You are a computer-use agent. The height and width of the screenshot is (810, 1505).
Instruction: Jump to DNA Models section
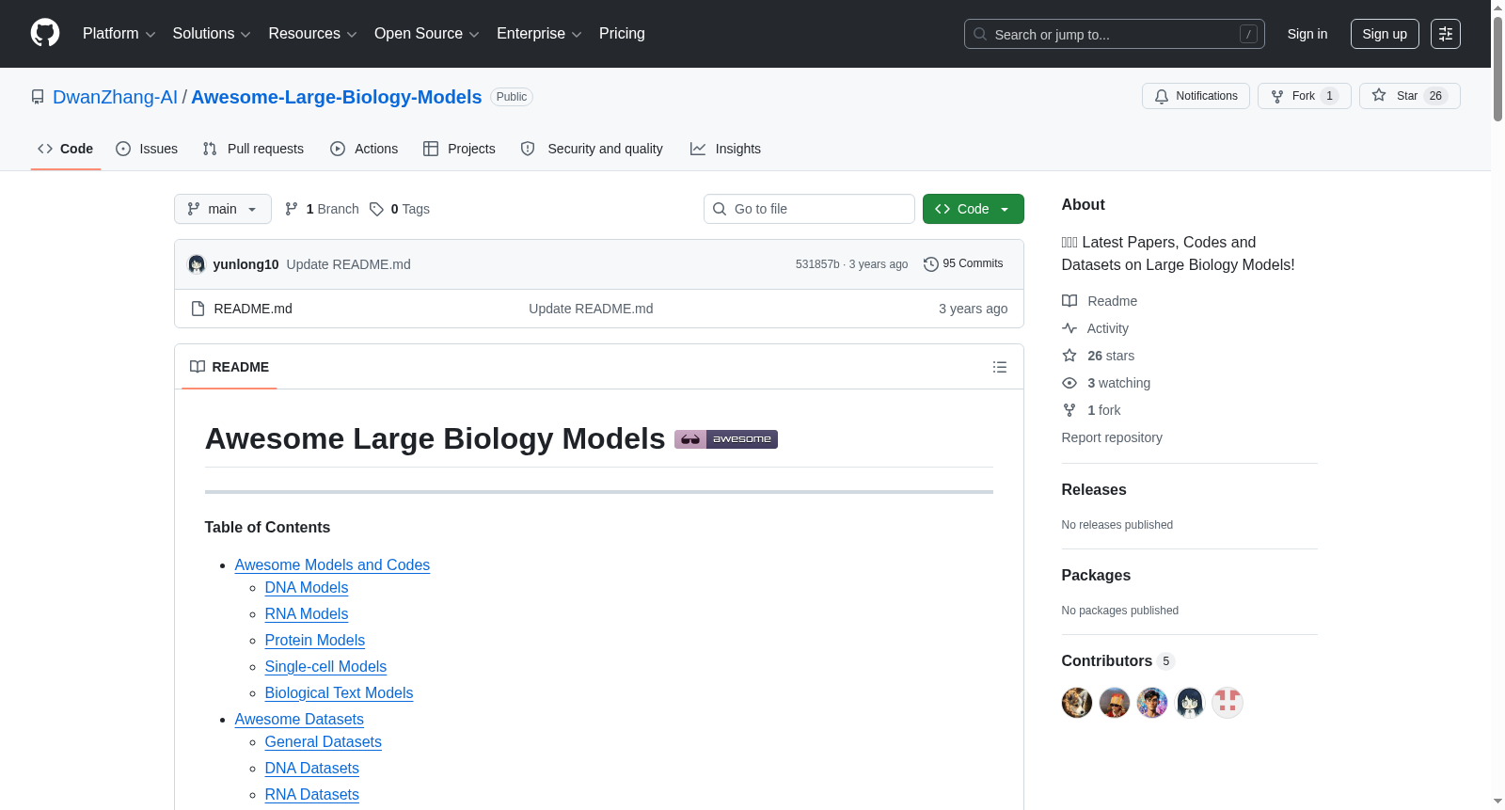pos(307,587)
